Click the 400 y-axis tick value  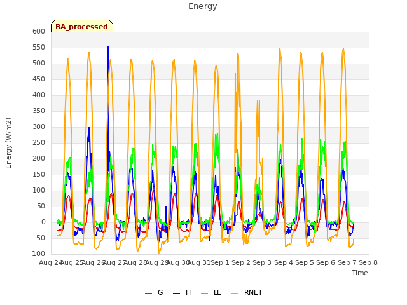click(39, 95)
